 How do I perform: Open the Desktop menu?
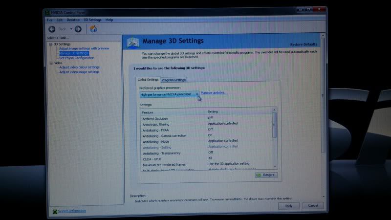point(73,20)
